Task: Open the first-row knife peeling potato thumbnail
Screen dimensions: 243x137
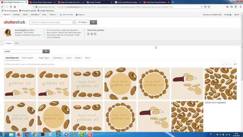Action: click(187, 83)
